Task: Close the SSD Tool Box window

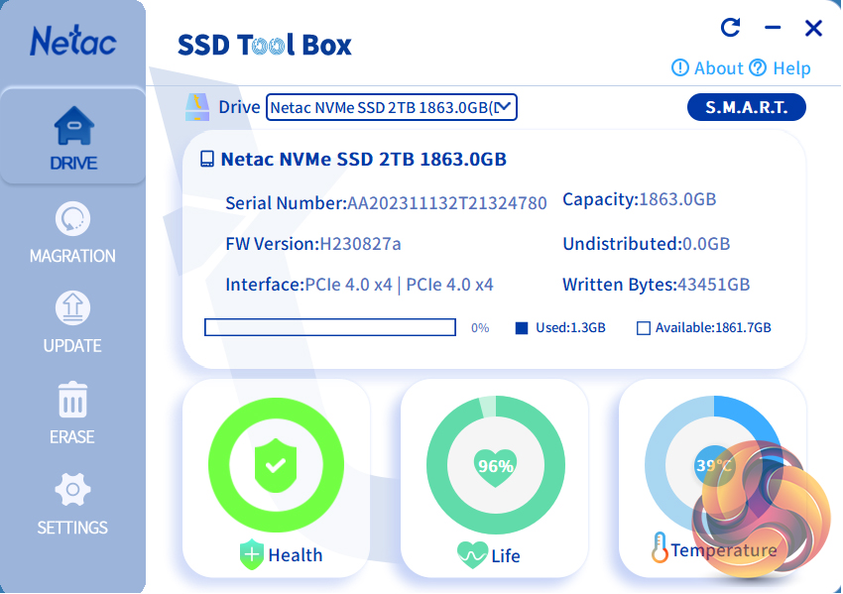Action: tap(813, 28)
